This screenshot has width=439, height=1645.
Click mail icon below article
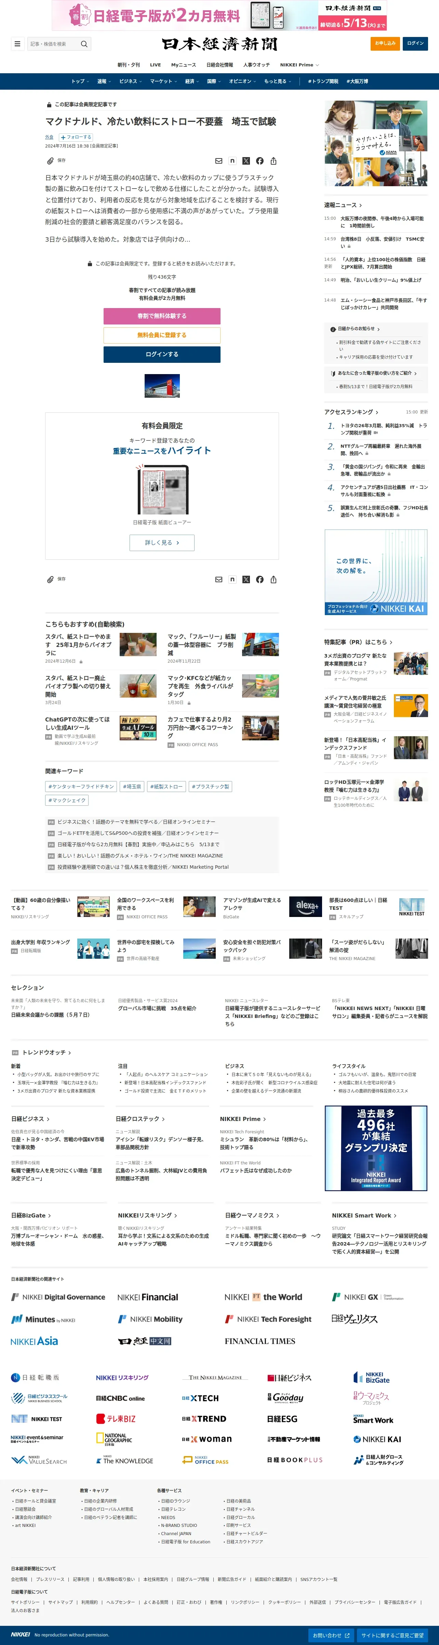219,579
